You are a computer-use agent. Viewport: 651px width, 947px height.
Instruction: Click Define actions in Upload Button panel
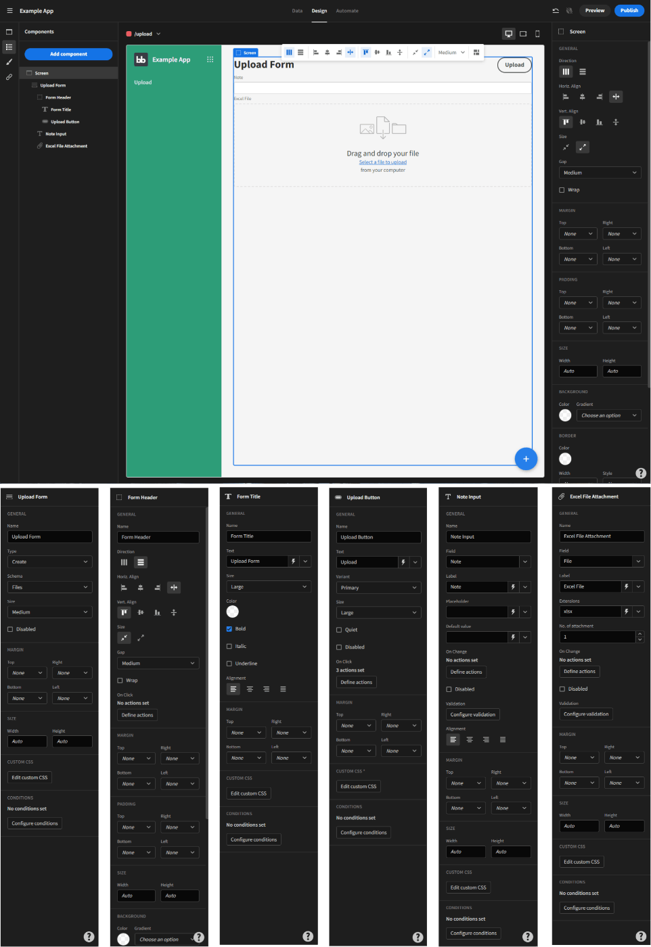[x=357, y=682]
